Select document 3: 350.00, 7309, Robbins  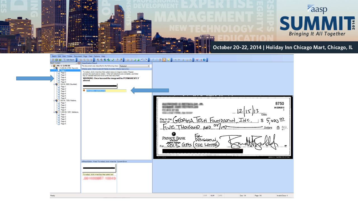pos(67,100)
